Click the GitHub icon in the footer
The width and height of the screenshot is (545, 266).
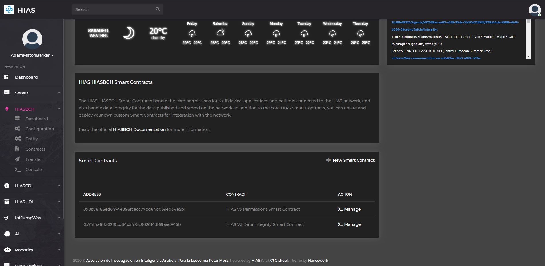point(272,260)
